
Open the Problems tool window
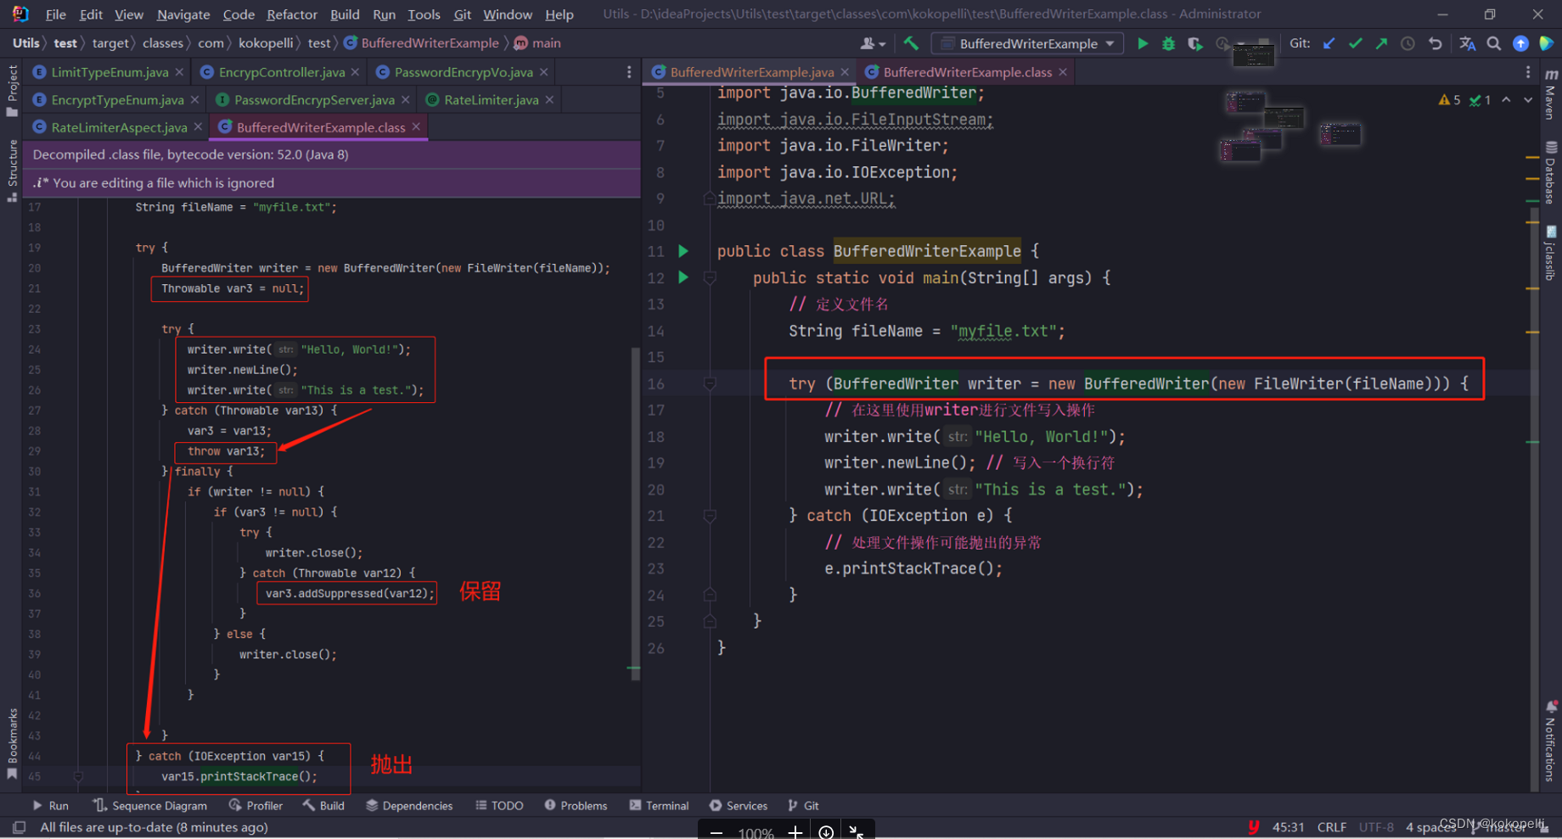[x=576, y=805]
